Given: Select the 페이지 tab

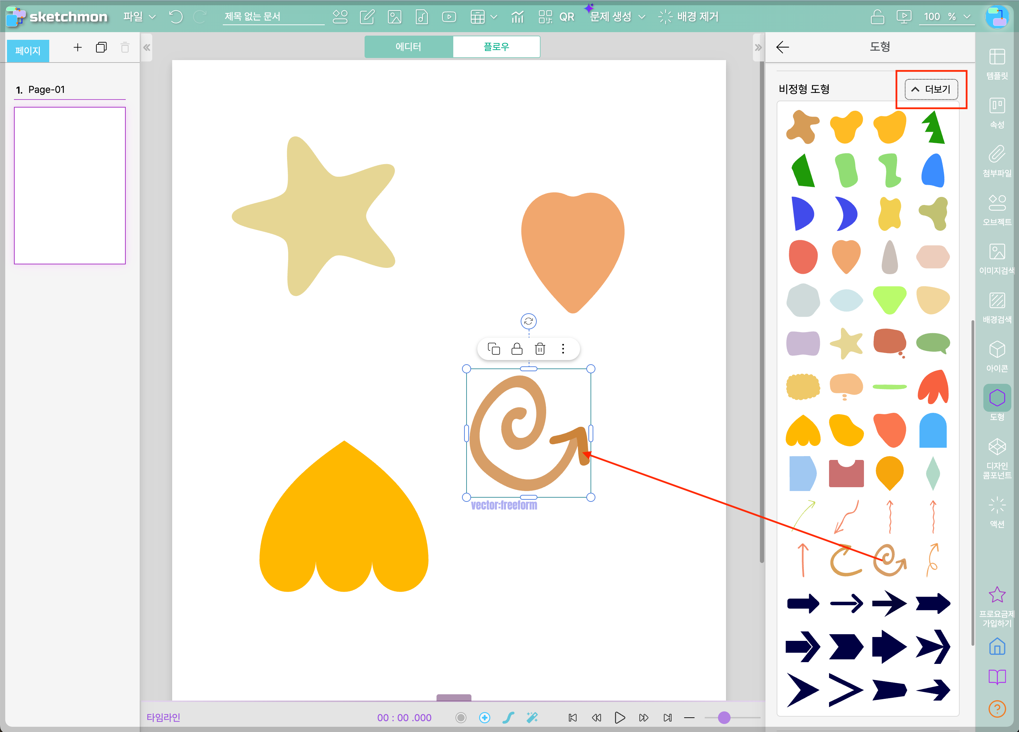Looking at the screenshot, I should pos(28,50).
